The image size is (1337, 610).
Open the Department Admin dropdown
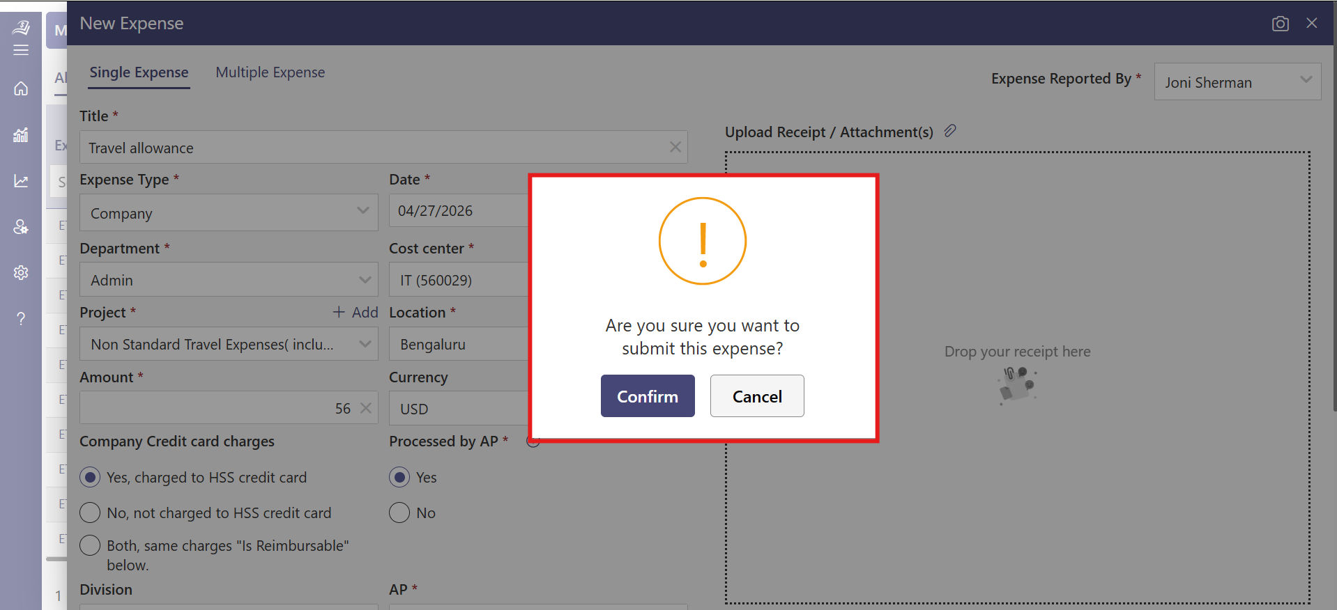tap(229, 279)
